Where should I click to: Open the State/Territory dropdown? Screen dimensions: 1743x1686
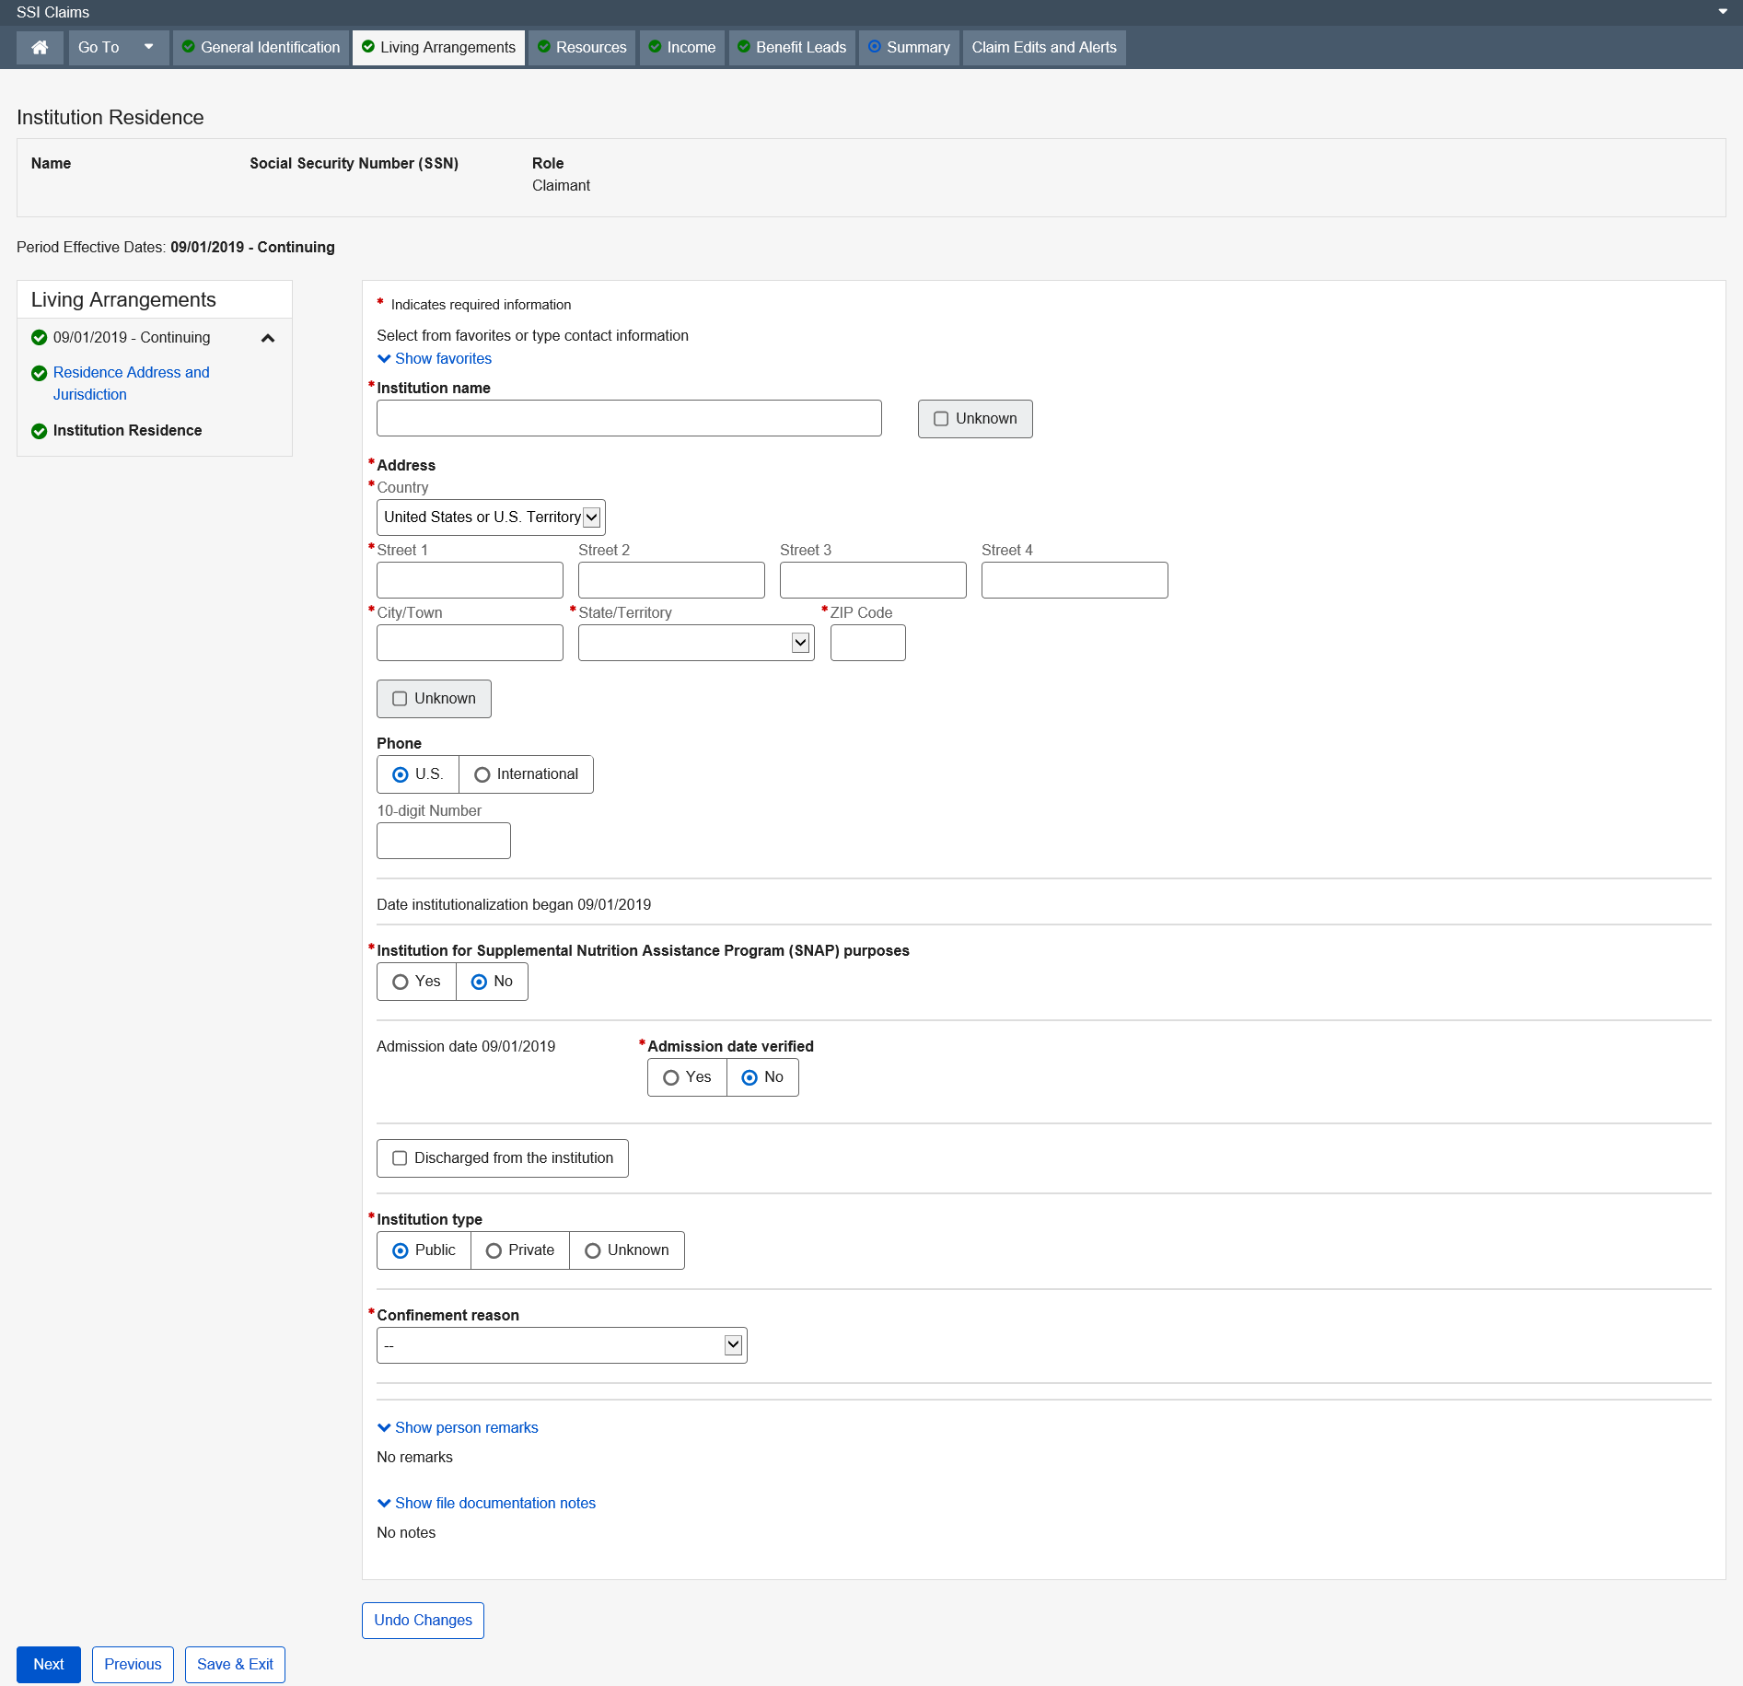click(x=695, y=643)
